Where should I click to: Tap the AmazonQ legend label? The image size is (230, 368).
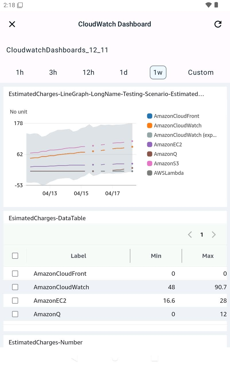(x=165, y=154)
